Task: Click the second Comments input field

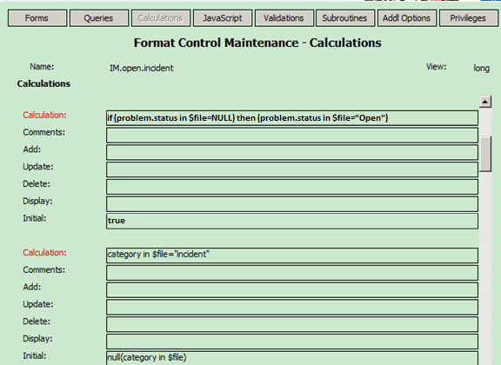Action: 292,273
